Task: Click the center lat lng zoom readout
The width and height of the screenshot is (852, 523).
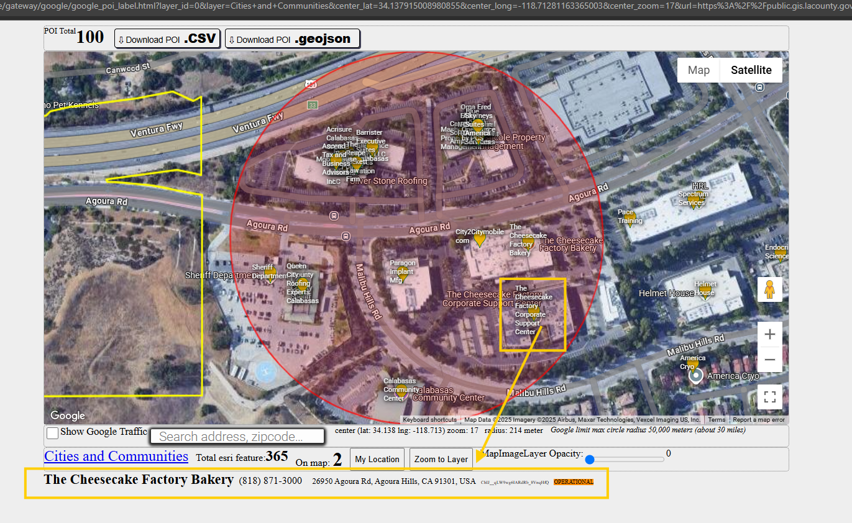Action: [407, 430]
